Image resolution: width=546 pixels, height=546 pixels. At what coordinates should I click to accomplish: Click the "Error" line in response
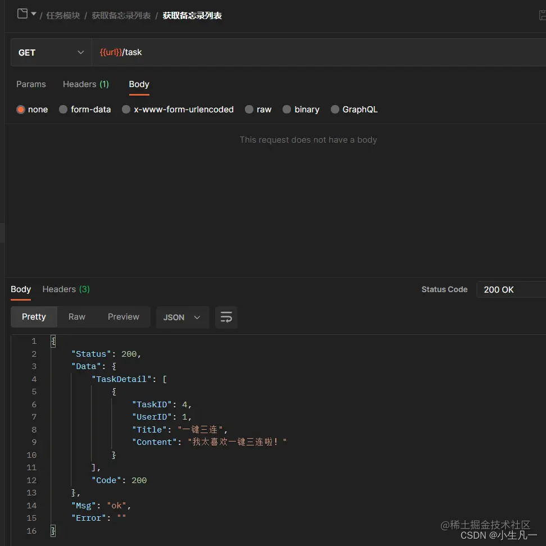click(98, 518)
